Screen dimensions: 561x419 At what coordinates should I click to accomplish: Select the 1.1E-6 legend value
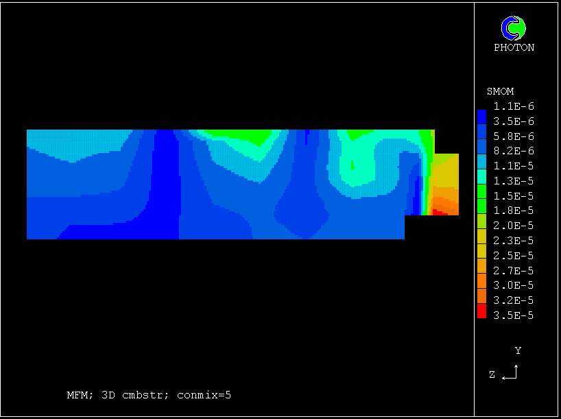click(x=514, y=106)
